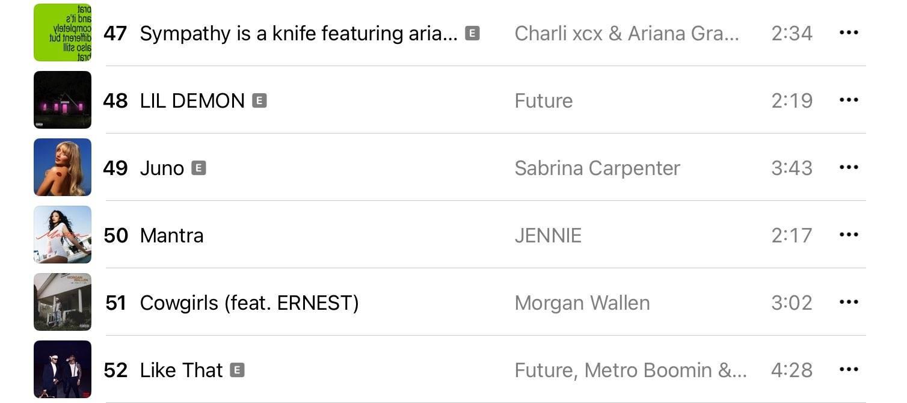Open more options for LIL DEMON
This screenshot has height=403, width=907.
tap(849, 100)
